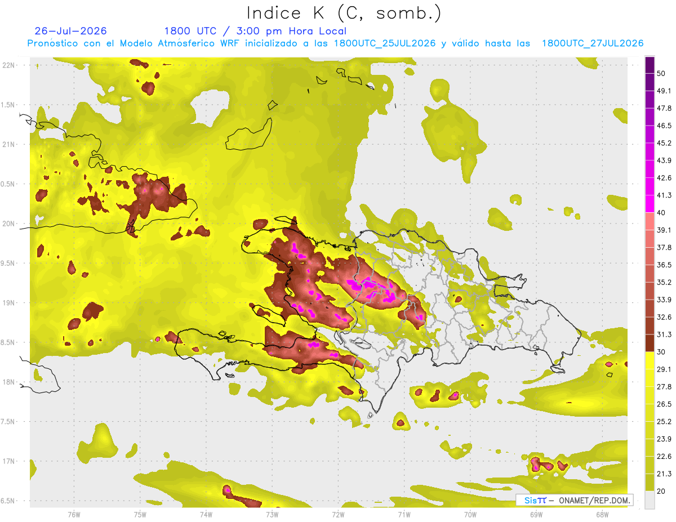
Task: Pick the salmon swatch between 39.1 and 40
Action: click(x=650, y=221)
